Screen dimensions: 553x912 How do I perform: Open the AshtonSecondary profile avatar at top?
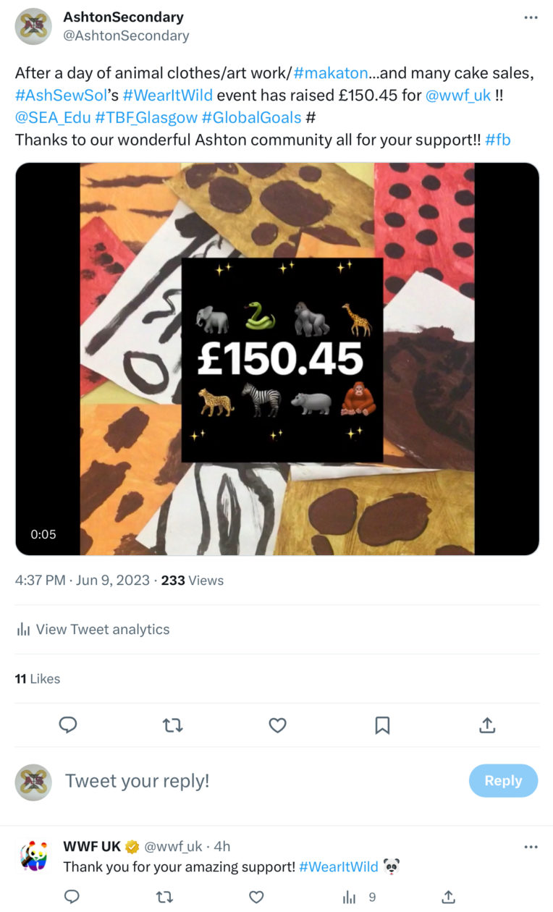coord(33,26)
